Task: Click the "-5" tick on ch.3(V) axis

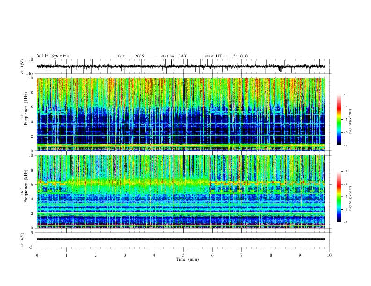Action: click(x=32, y=247)
